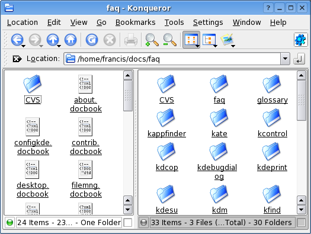Image resolution: width=311 pixels, height=234 pixels.
Task: Expand the Location history dropdown arrow
Action: 285,59
